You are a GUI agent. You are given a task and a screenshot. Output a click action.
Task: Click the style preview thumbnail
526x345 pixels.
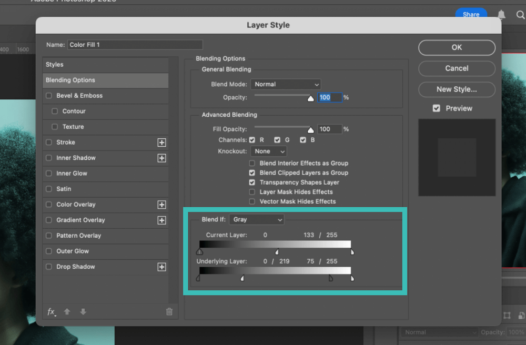(457, 157)
